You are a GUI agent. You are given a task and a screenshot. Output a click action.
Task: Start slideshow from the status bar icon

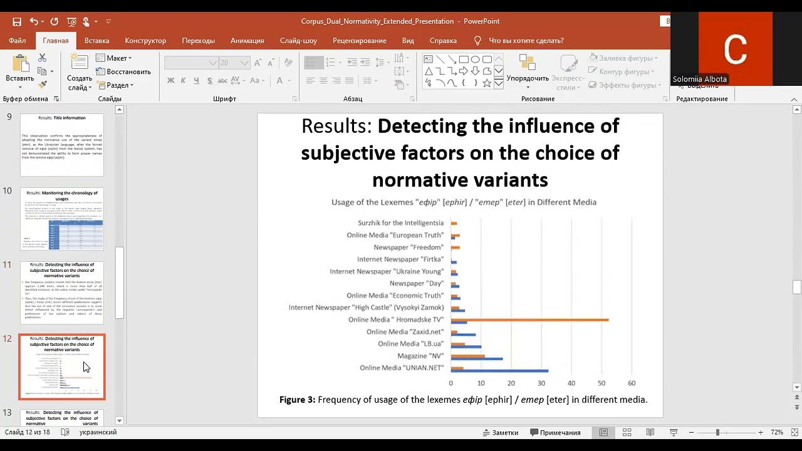tap(674, 432)
